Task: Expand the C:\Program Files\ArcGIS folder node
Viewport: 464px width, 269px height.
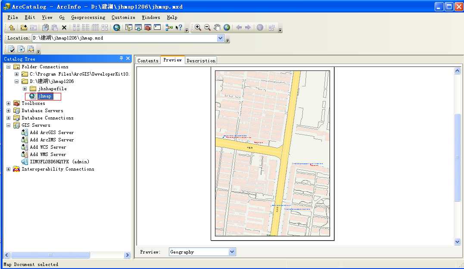Action: pos(16,74)
